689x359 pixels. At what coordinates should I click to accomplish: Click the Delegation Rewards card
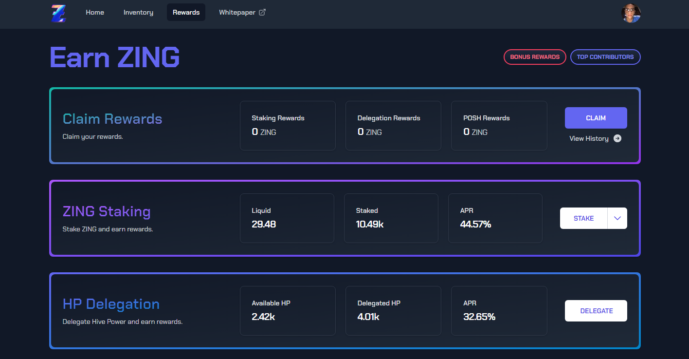coord(393,126)
